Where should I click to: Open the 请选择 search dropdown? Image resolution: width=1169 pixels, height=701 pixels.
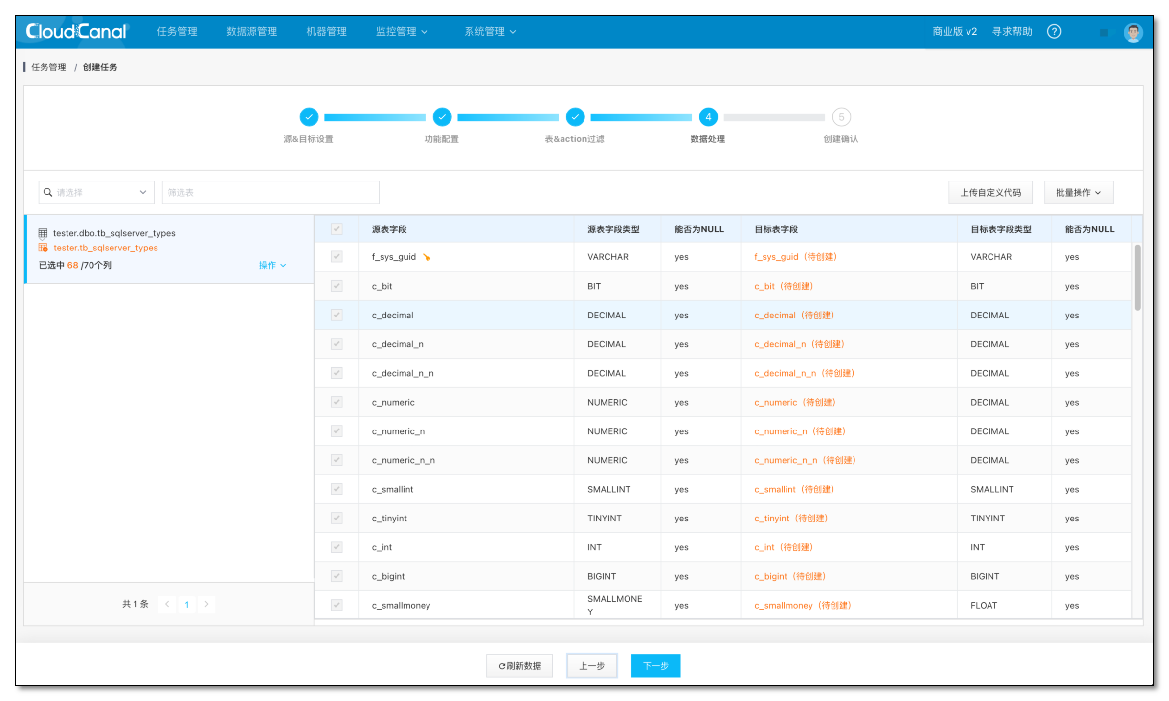tap(96, 193)
